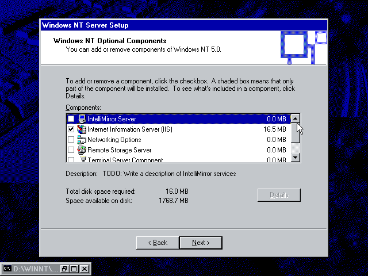The height and width of the screenshot is (276, 368).
Task: Restore the minimized D:\WINNT window
Action: point(64,269)
